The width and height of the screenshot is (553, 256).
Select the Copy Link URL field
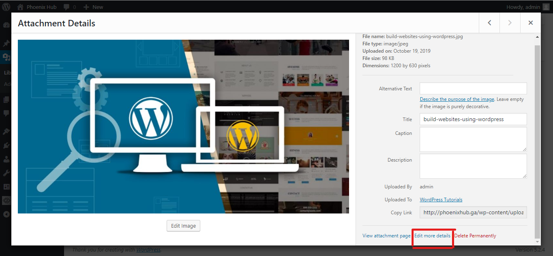[473, 212]
